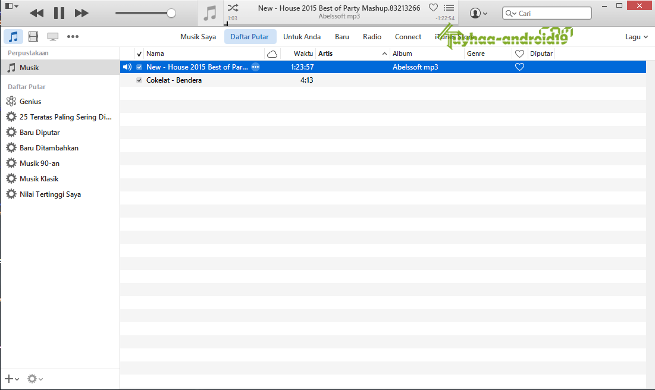The height and width of the screenshot is (390, 655).
Task: Open the Radio tab
Action: (372, 37)
